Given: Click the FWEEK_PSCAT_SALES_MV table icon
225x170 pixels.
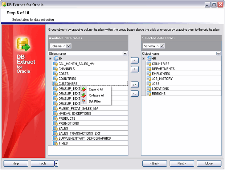Looking at the screenshot, I should pos(55,108).
